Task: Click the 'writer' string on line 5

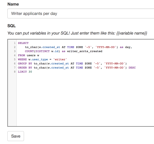Action: (60, 59)
